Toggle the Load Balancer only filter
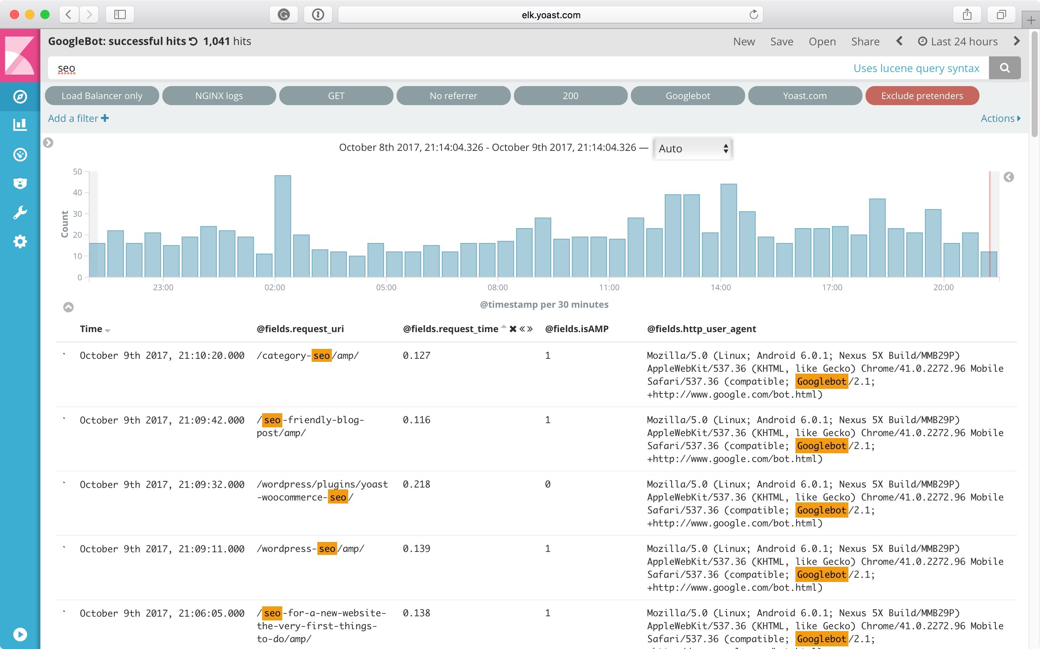 [102, 96]
